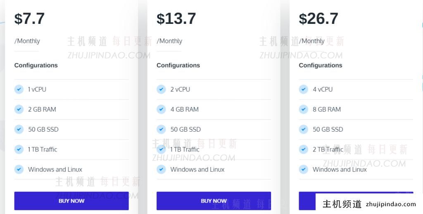
Task: Click the checkmark next to 4 GB RAM
Action: 161,109
